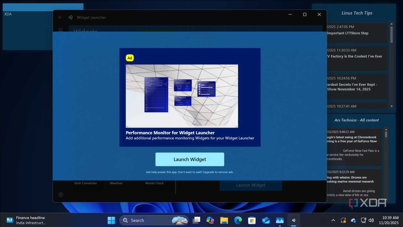The width and height of the screenshot is (403, 227).
Task: Minimize the Widget Launcher window
Action: (x=290, y=15)
